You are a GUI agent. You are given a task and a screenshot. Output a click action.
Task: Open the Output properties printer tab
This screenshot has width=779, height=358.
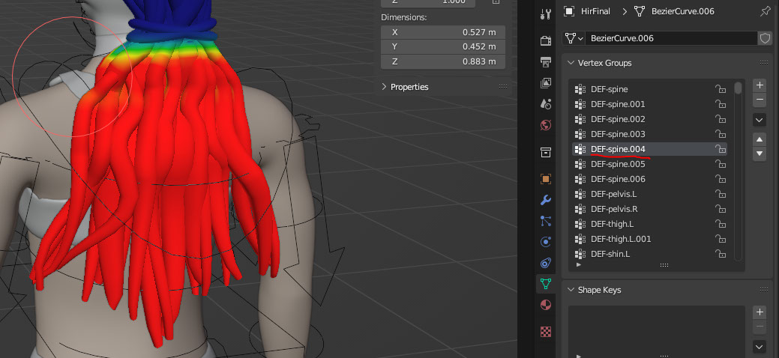point(545,61)
